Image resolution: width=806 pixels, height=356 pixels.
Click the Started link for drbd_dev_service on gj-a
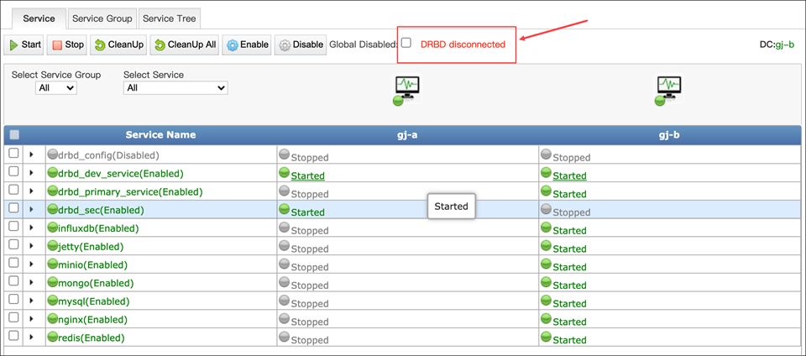(307, 176)
